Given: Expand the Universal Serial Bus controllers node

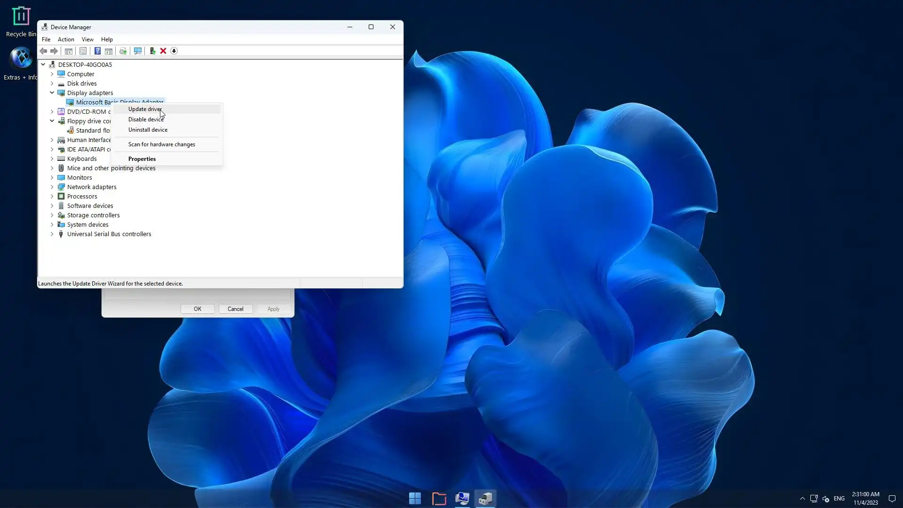Looking at the screenshot, I should click(x=52, y=234).
